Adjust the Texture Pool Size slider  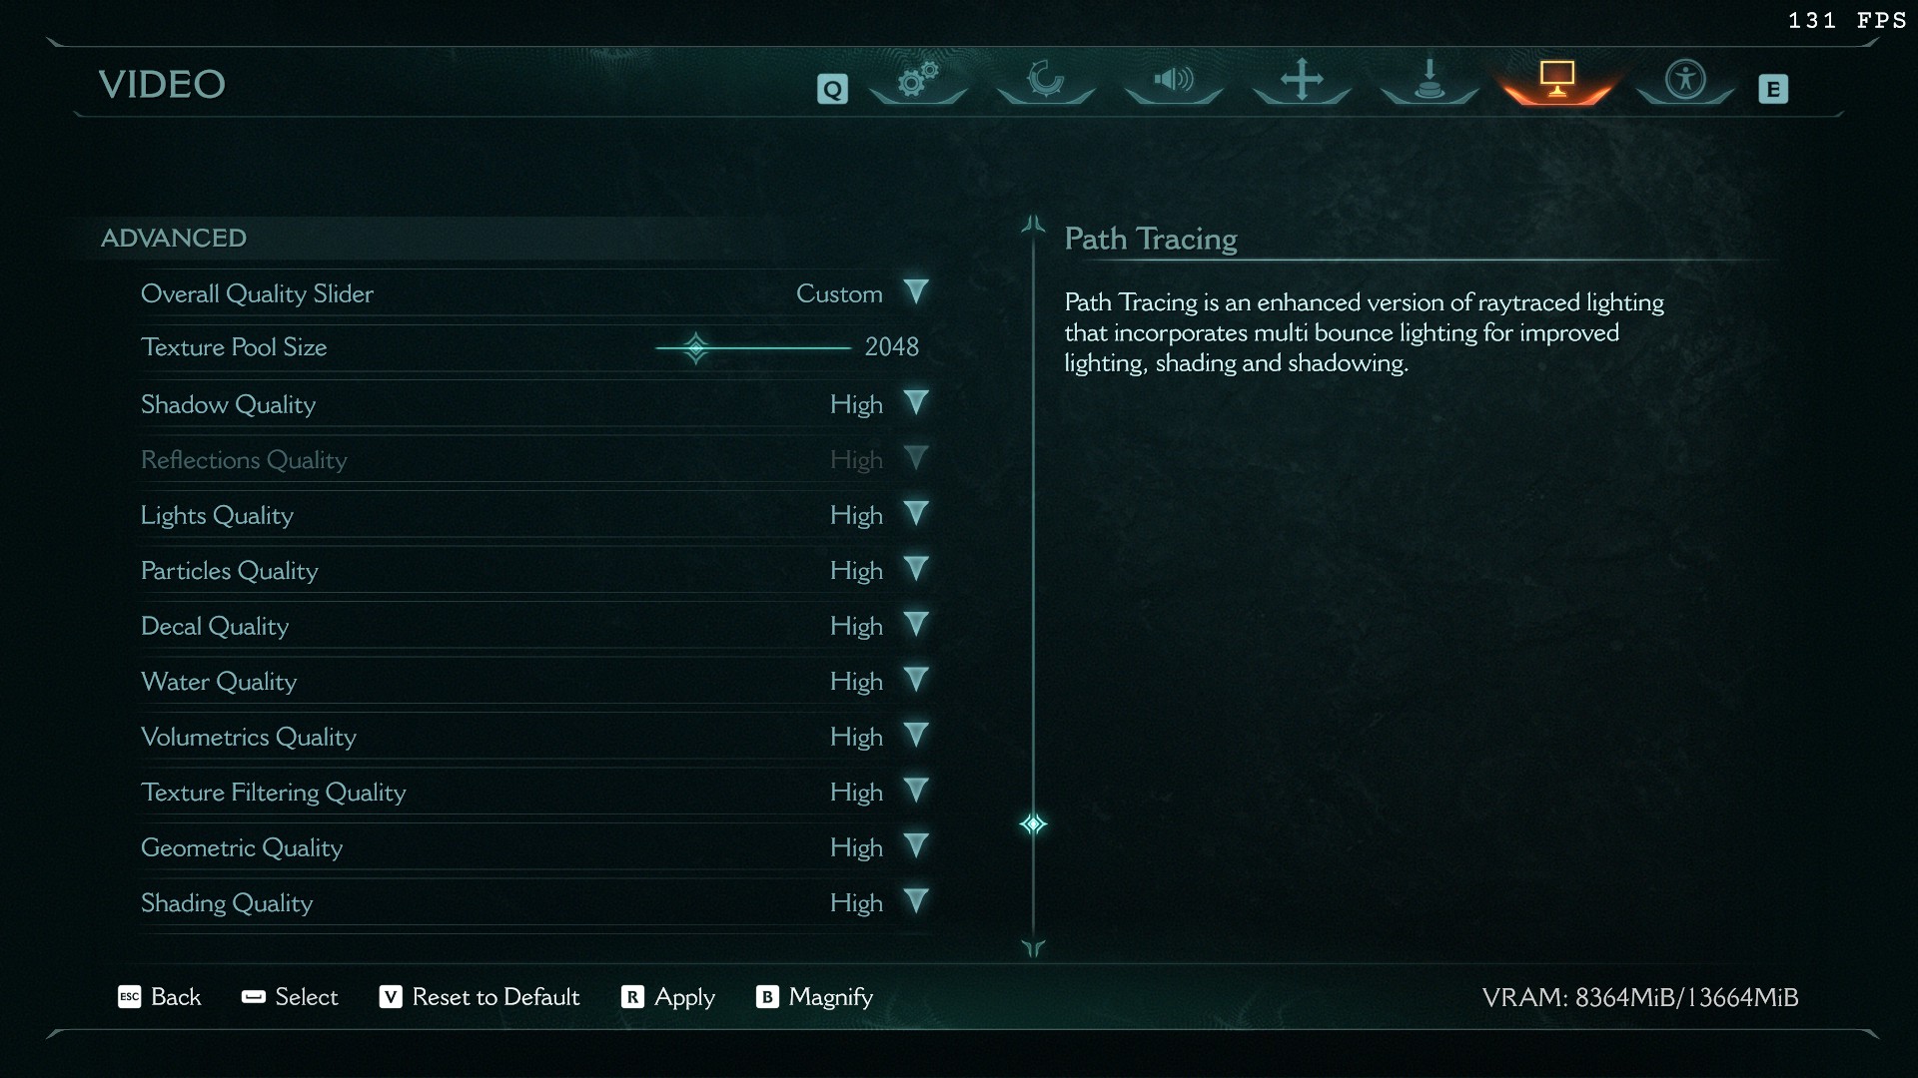753,347
